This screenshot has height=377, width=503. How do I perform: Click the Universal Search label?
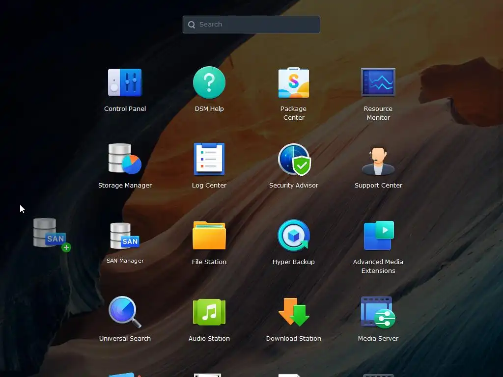125,339
